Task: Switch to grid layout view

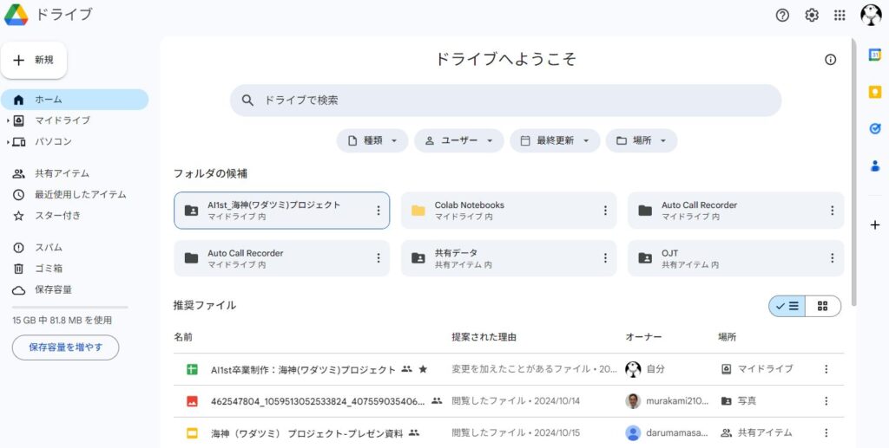Action: 823,306
